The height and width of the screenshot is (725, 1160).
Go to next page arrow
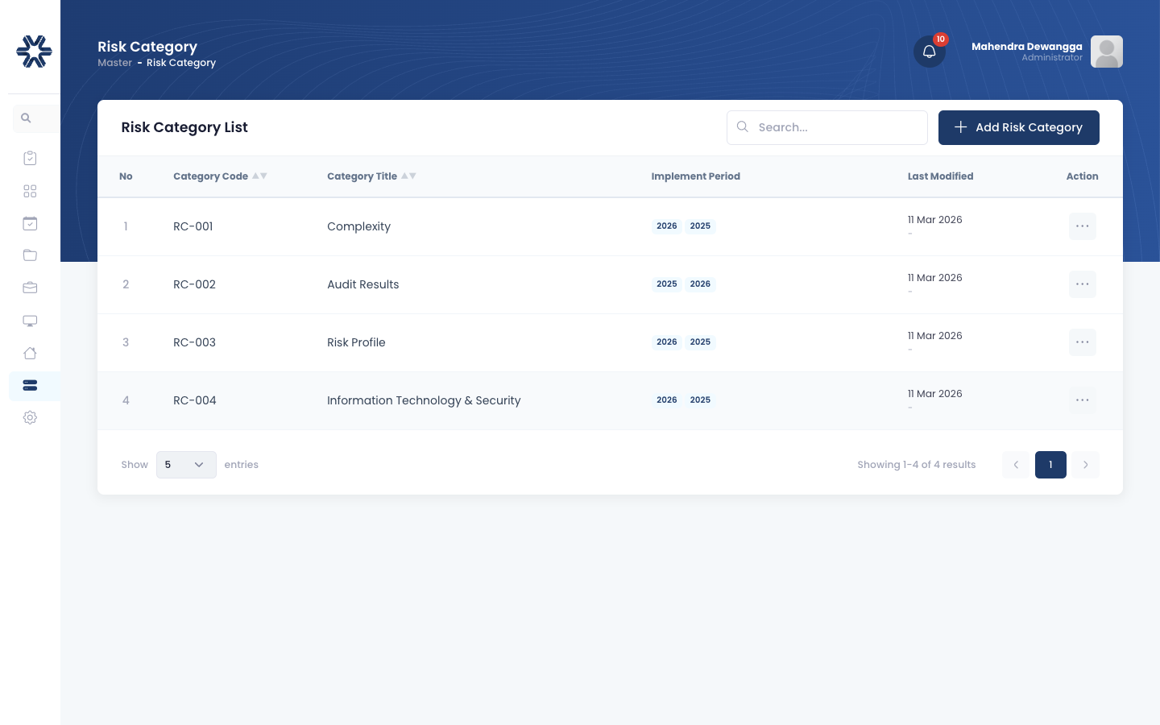tap(1086, 465)
